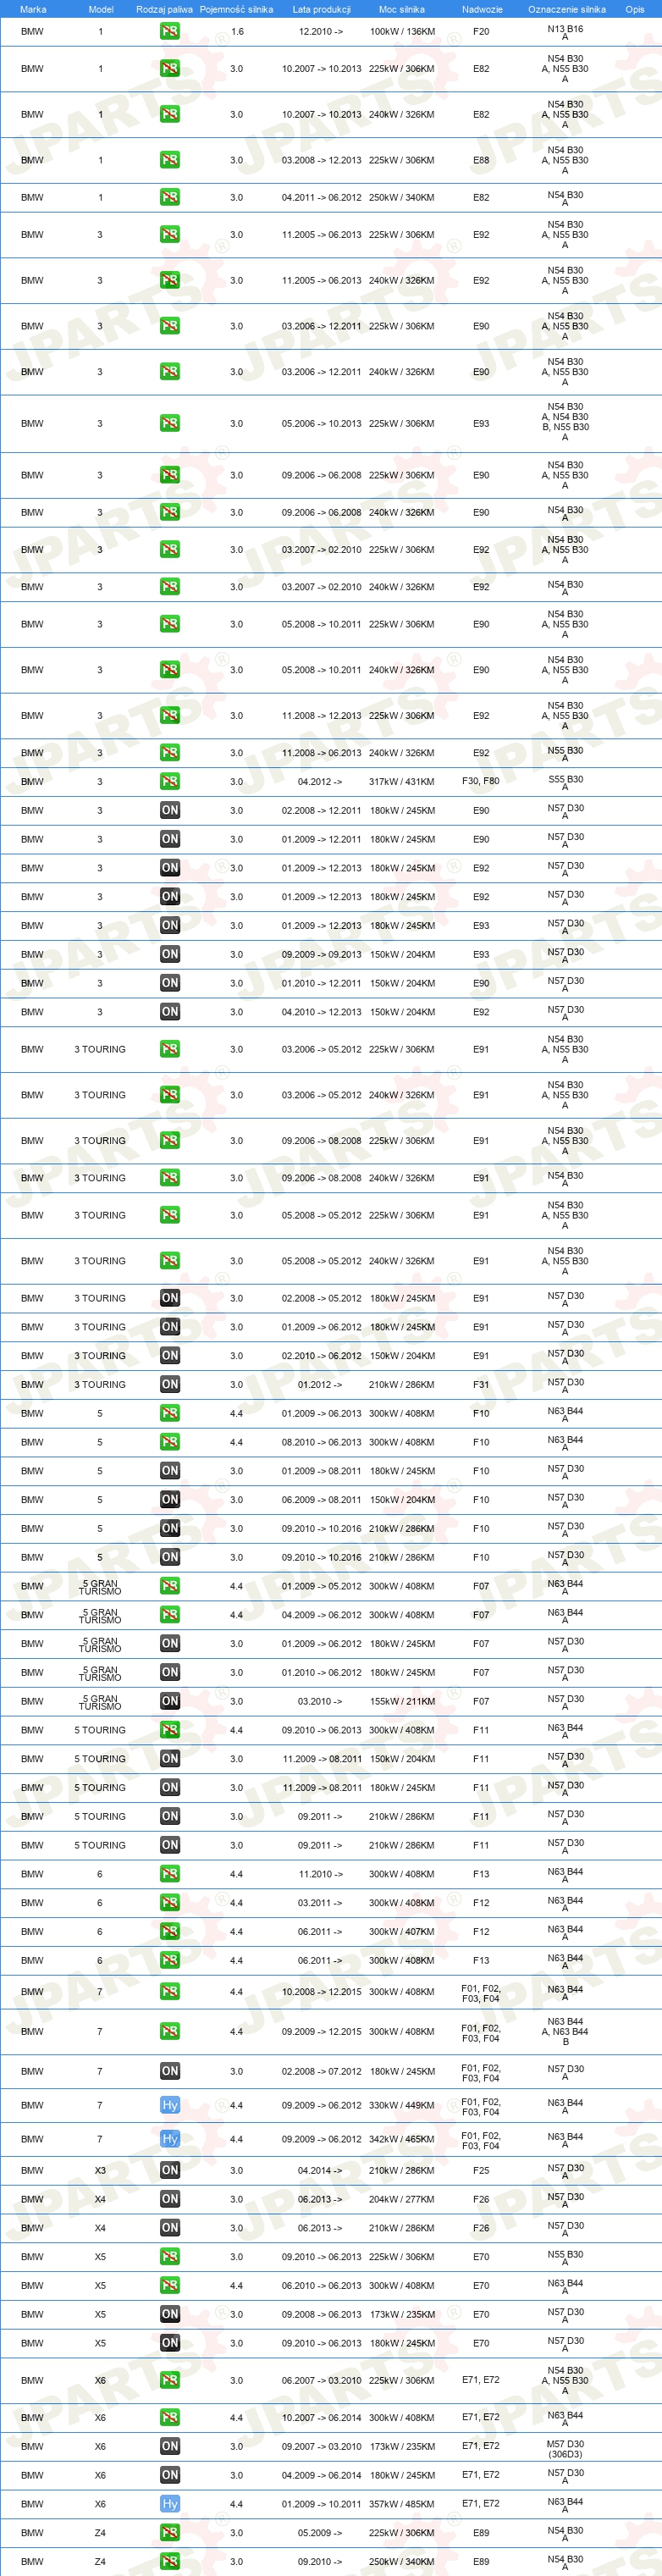Click petrol icon in the 250kW / 340KM E82 row
The width and height of the screenshot is (662, 2576).
click(170, 197)
